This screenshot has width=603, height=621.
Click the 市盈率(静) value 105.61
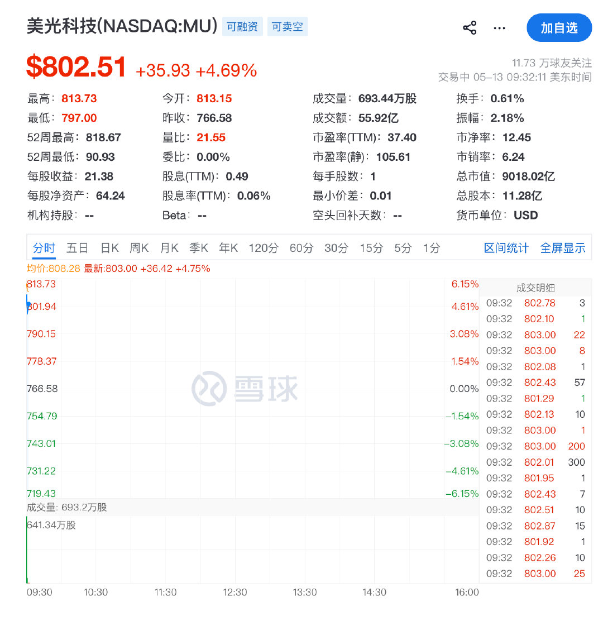click(393, 157)
